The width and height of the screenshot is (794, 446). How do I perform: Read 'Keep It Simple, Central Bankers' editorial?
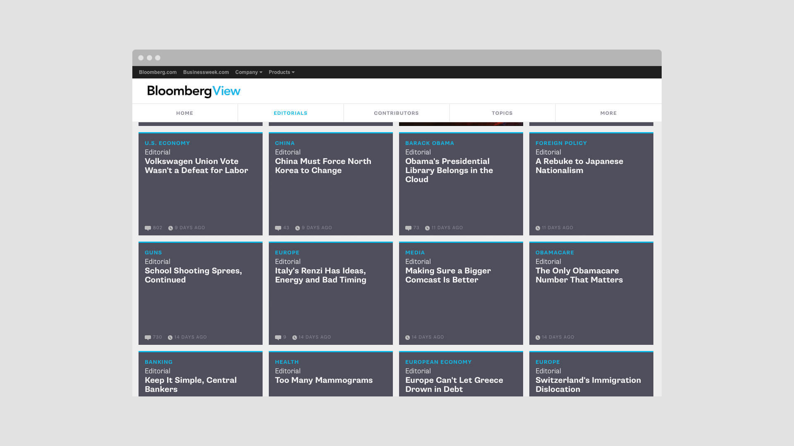(x=191, y=385)
